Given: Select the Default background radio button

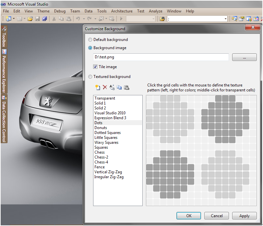Looking at the screenshot, I should click(x=90, y=40).
